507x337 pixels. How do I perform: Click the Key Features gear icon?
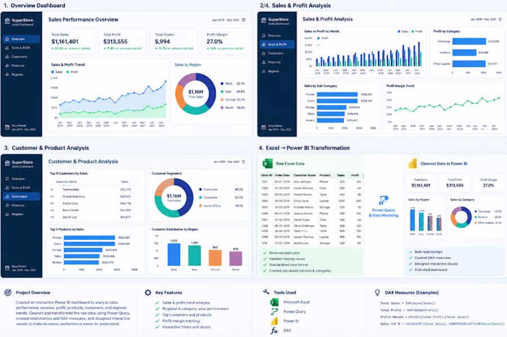point(148,293)
